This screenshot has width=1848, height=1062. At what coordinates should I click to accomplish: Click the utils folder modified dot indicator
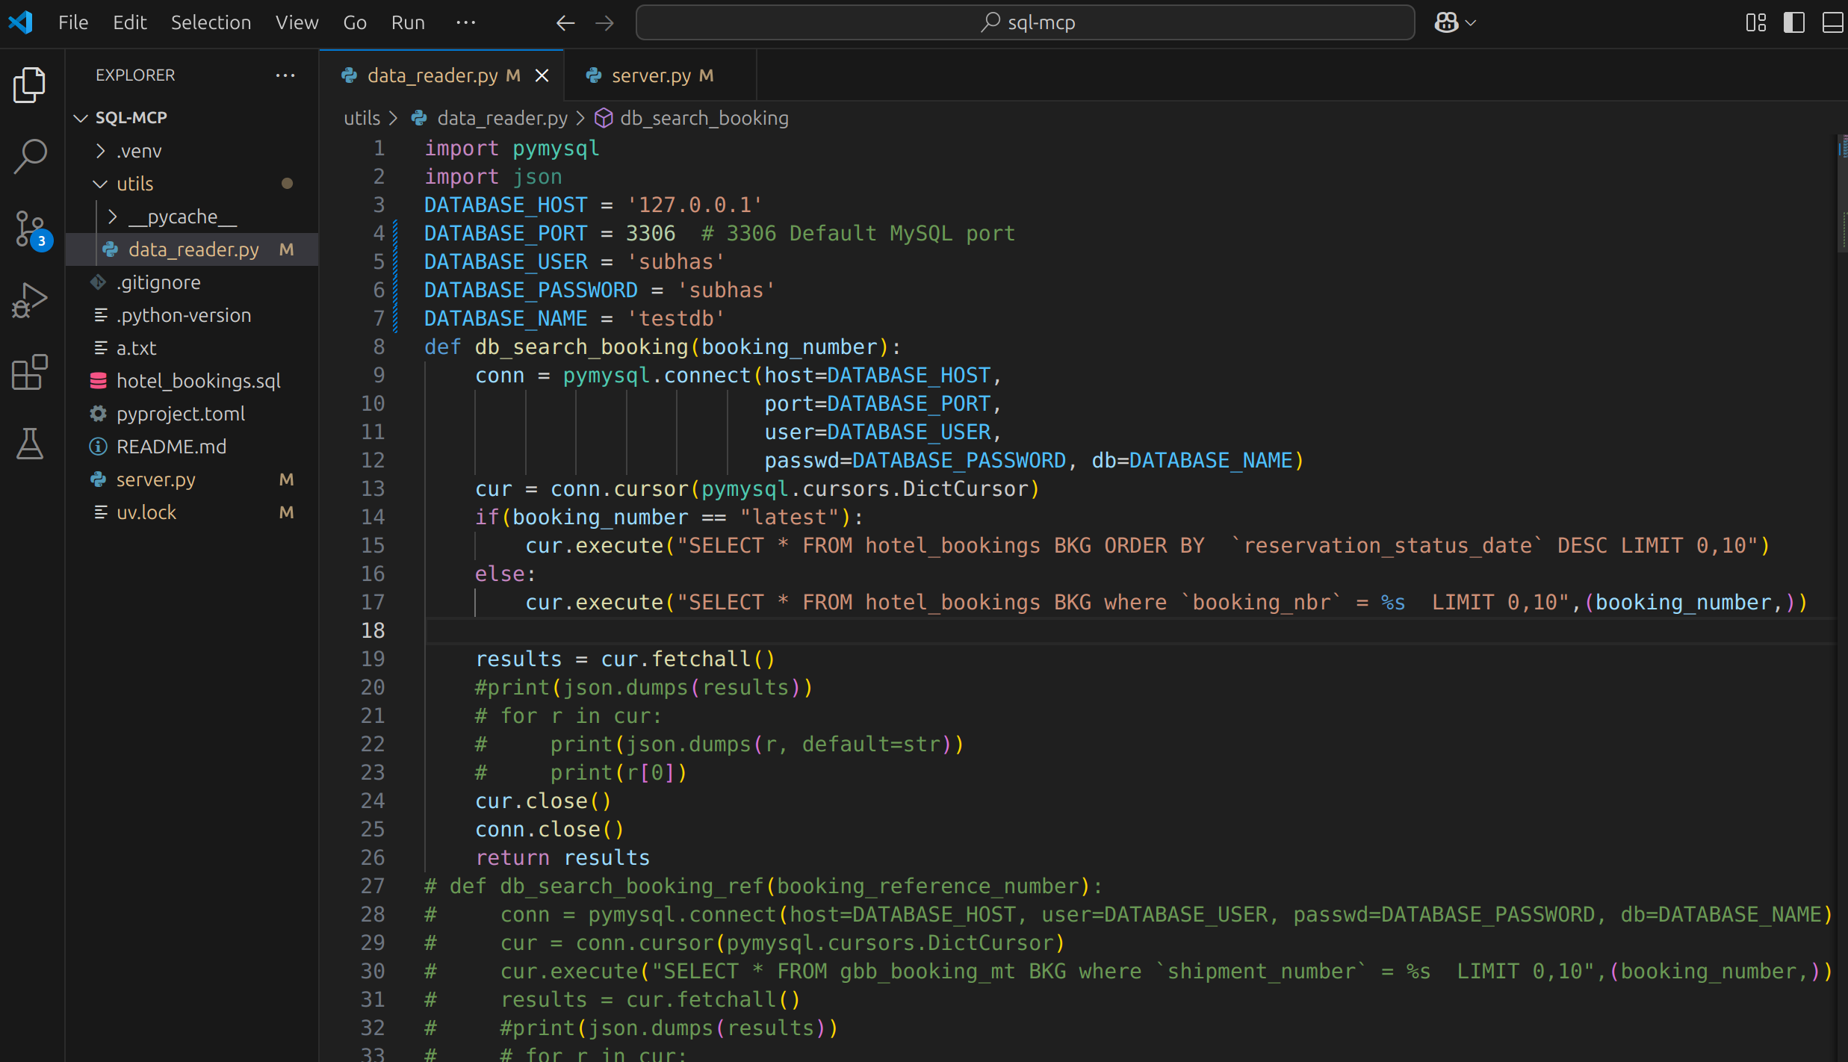point(287,184)
